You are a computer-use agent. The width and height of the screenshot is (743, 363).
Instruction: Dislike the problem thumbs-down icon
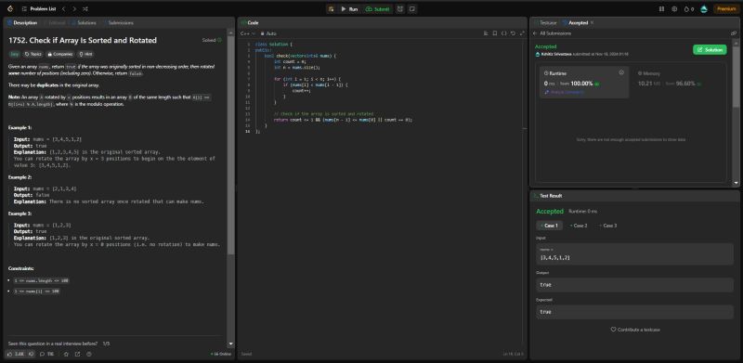(32, 354)
